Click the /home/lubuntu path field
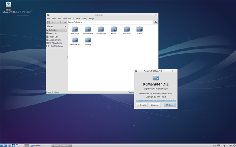The width and height of the screenshot is (236, 147). coord(110,22)
